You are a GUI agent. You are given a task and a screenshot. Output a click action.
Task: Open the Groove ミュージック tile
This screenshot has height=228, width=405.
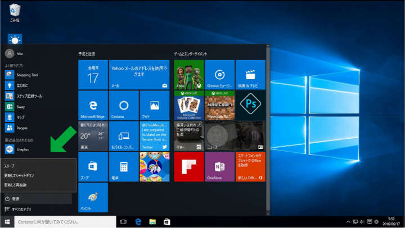click(x=219, y=75)
